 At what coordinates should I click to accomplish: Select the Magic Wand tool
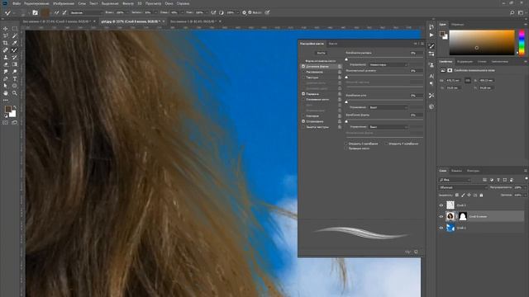pos(15,36)
